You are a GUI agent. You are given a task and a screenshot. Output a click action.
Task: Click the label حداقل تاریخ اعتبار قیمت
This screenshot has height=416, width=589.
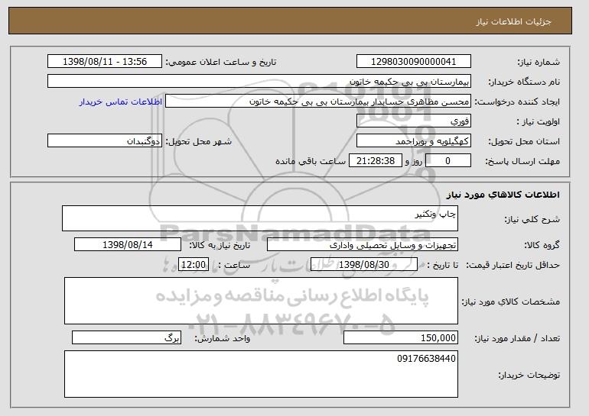tap(513, 266)
